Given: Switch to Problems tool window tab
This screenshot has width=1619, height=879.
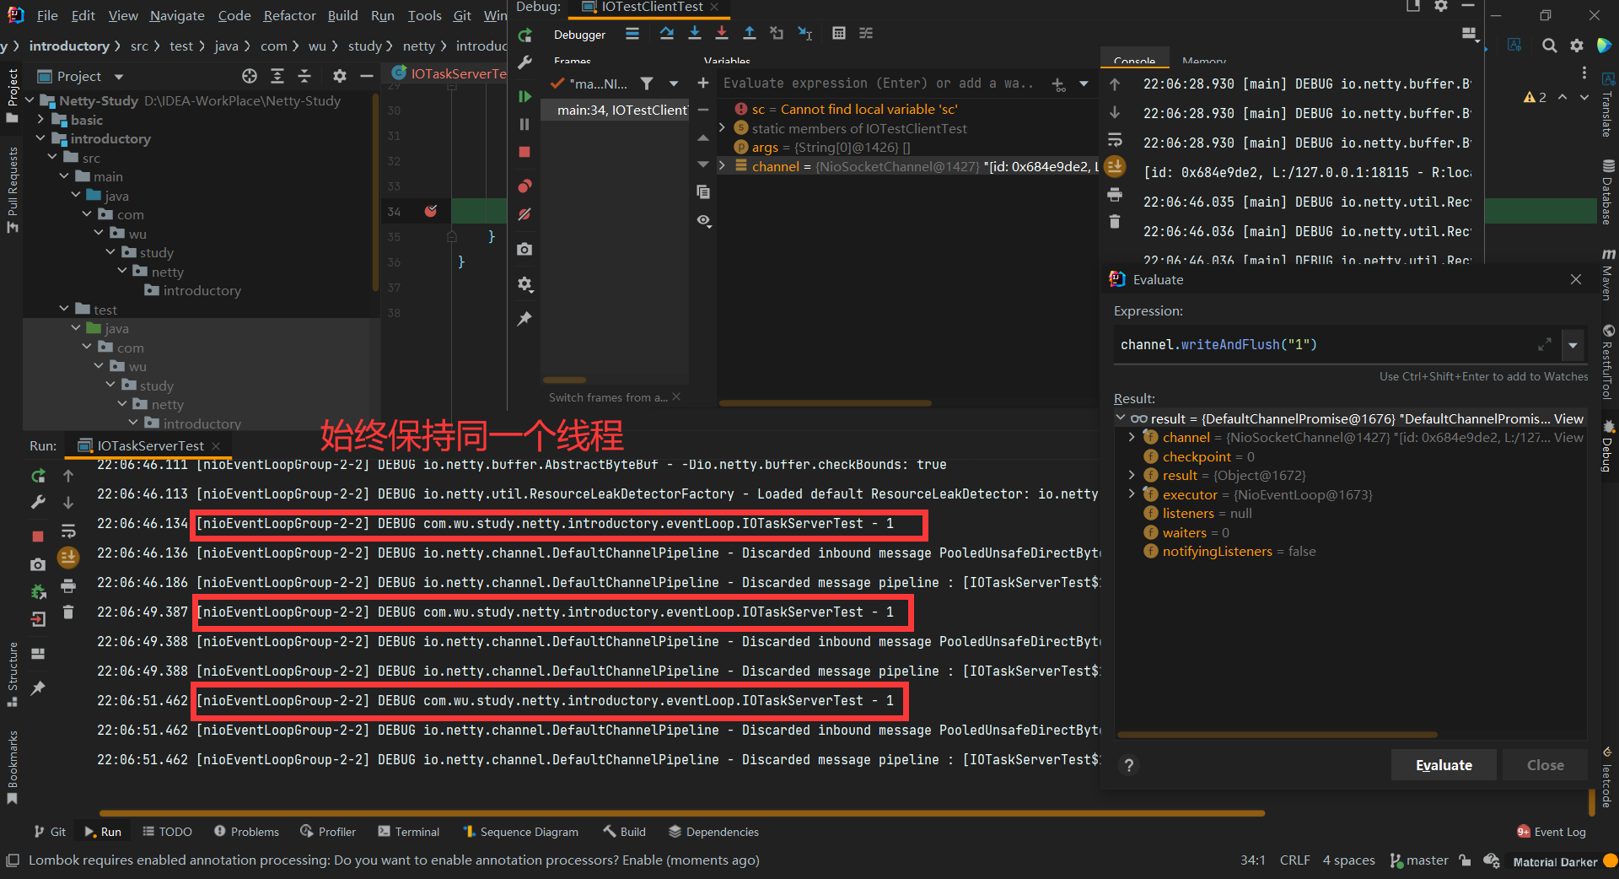Looking at the screenshot, I should point(246,832).
